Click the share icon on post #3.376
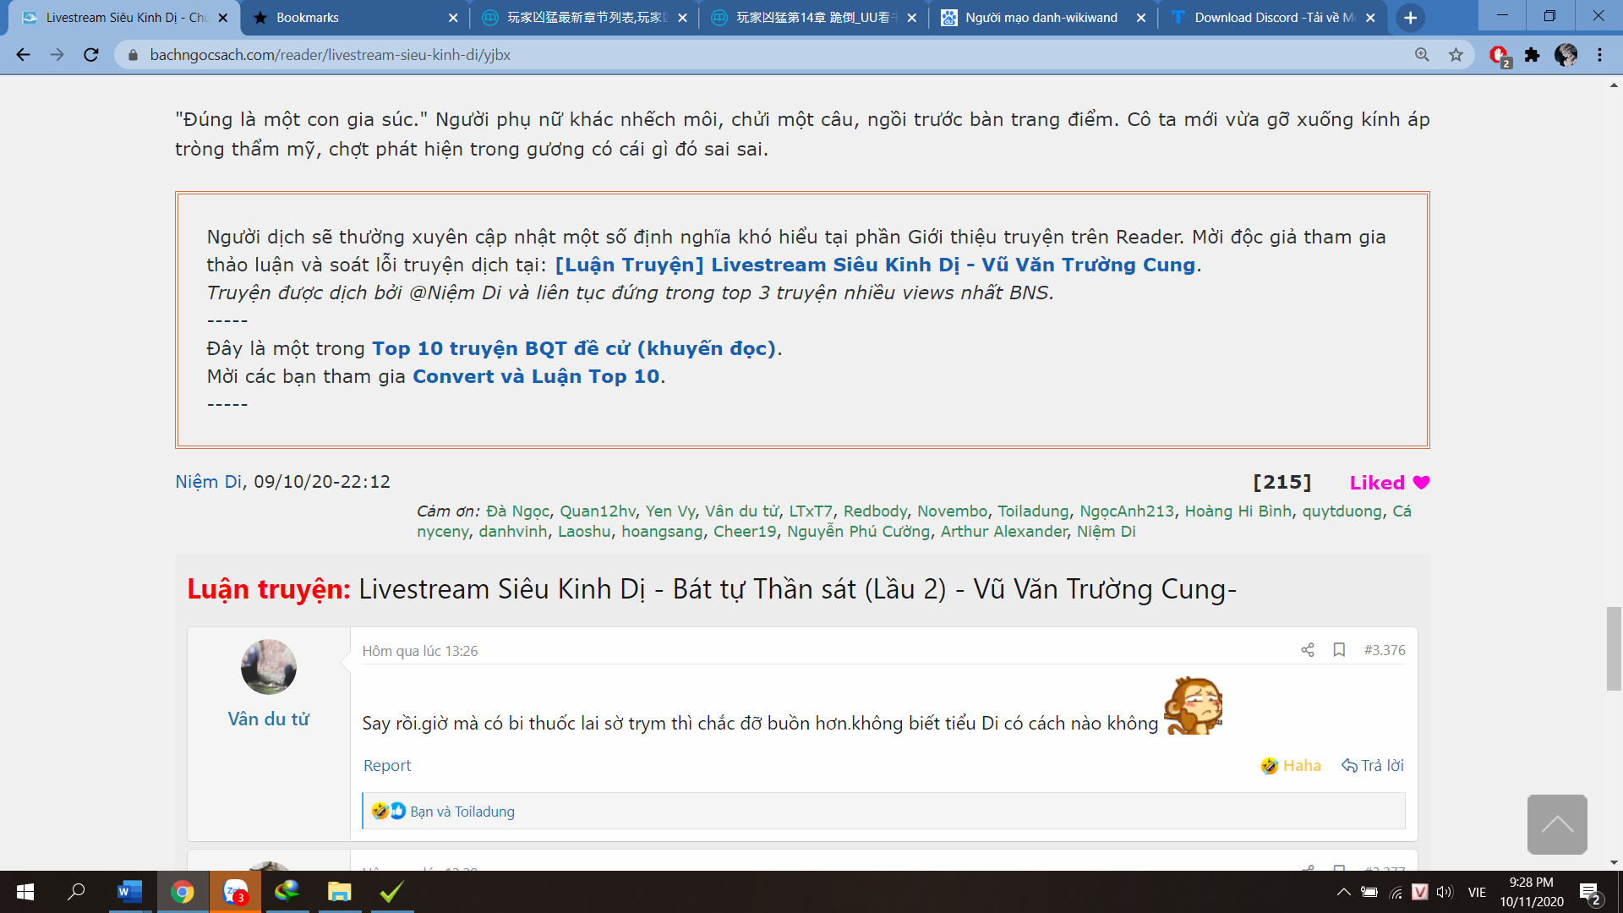 point(1307,650)
